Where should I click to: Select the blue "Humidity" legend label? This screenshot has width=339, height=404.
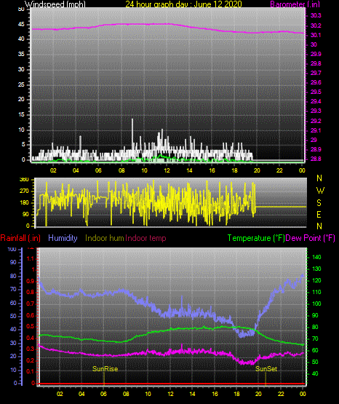tap(63, 238)
